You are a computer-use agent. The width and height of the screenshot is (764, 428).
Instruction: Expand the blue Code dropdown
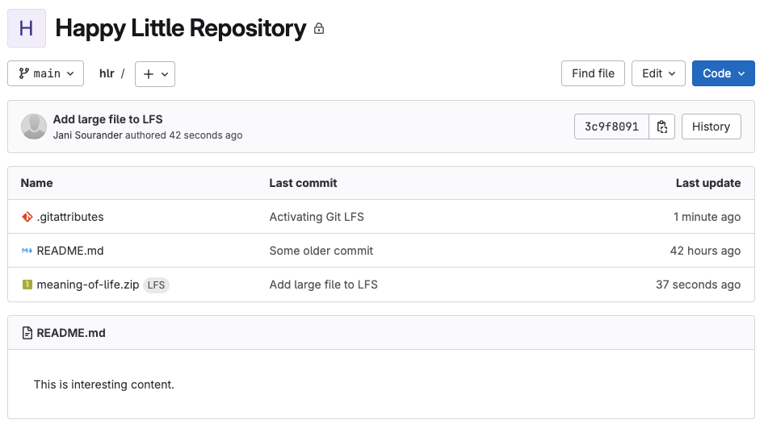723,73
